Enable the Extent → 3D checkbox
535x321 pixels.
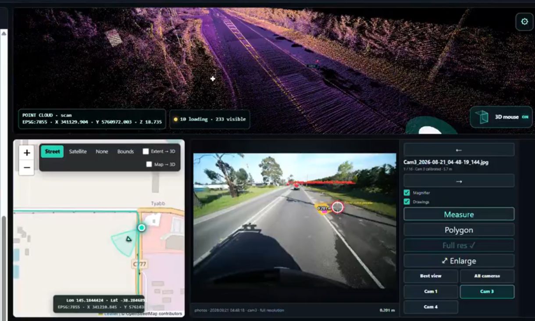(146, 152)
